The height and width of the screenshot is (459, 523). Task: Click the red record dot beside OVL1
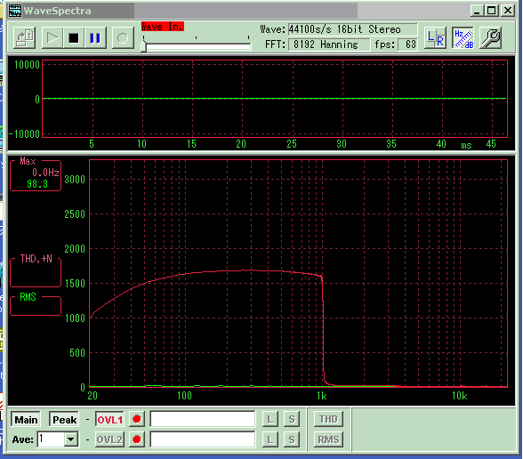point(137,419)
